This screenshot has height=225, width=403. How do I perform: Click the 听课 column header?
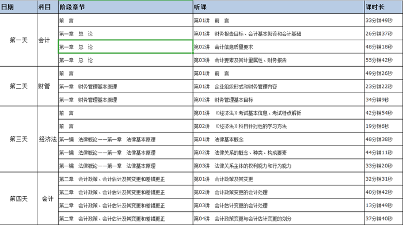[x=279, y=7]
